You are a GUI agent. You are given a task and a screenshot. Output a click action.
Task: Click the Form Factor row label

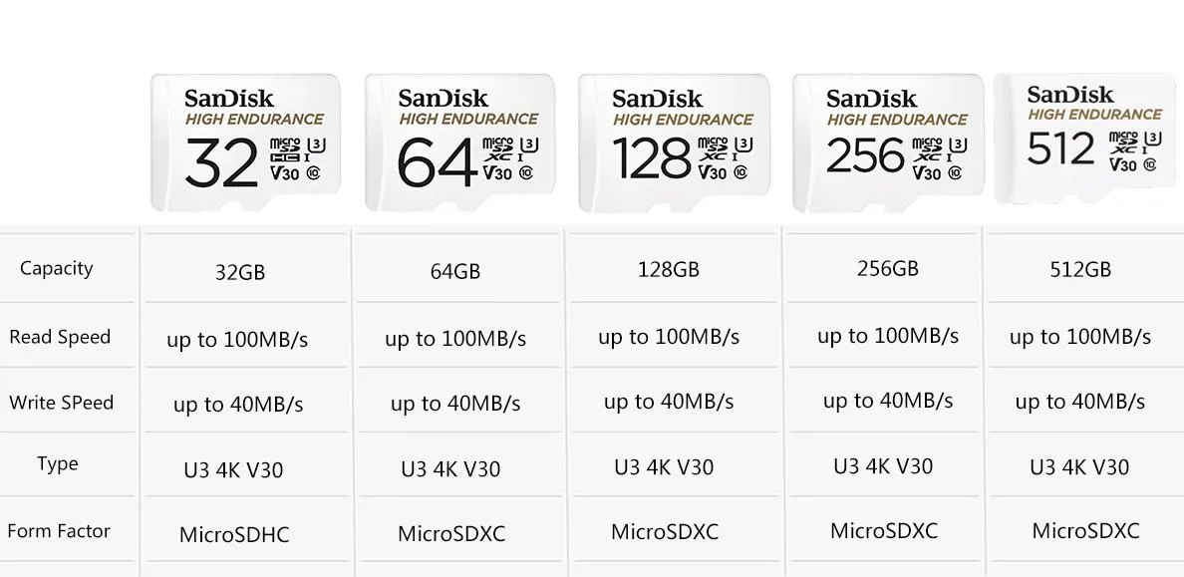pos(59,531)
